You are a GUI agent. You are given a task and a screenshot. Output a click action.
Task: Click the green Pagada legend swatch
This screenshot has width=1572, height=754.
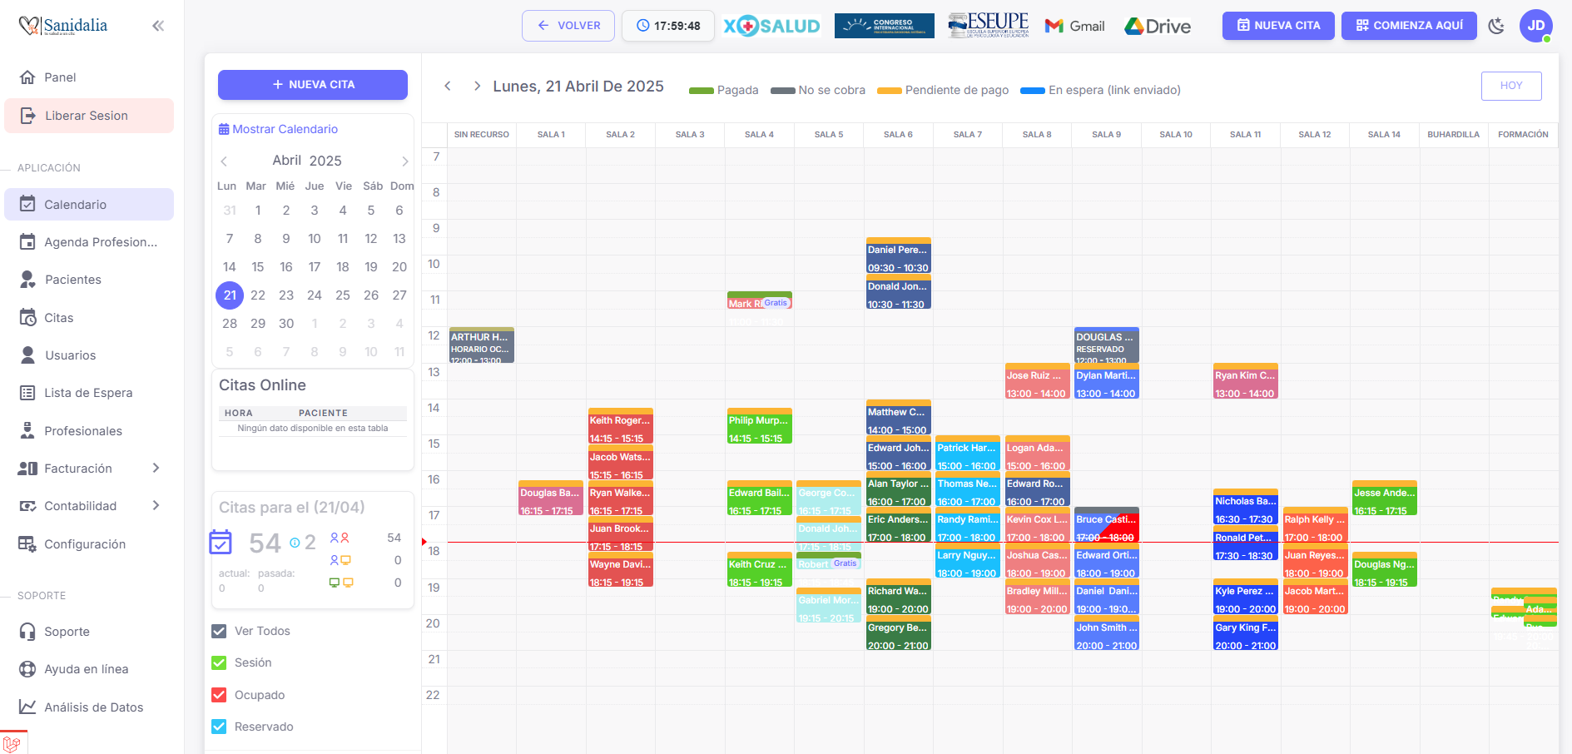click(x=701, y=91)
